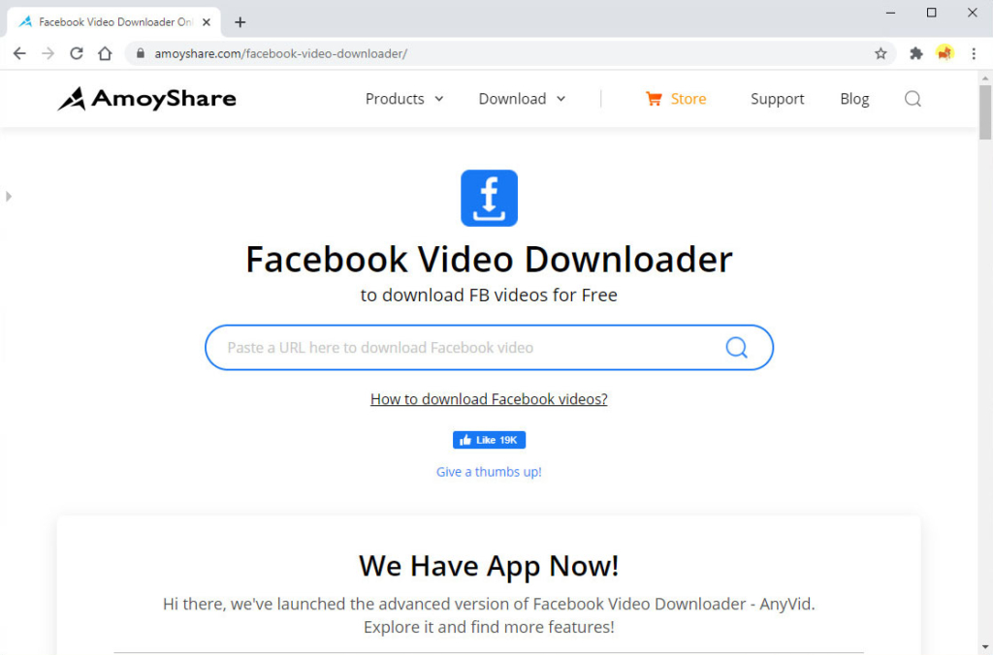Click the scrollbar up arrow
This screenshot has height=655, width=993.
985,78
